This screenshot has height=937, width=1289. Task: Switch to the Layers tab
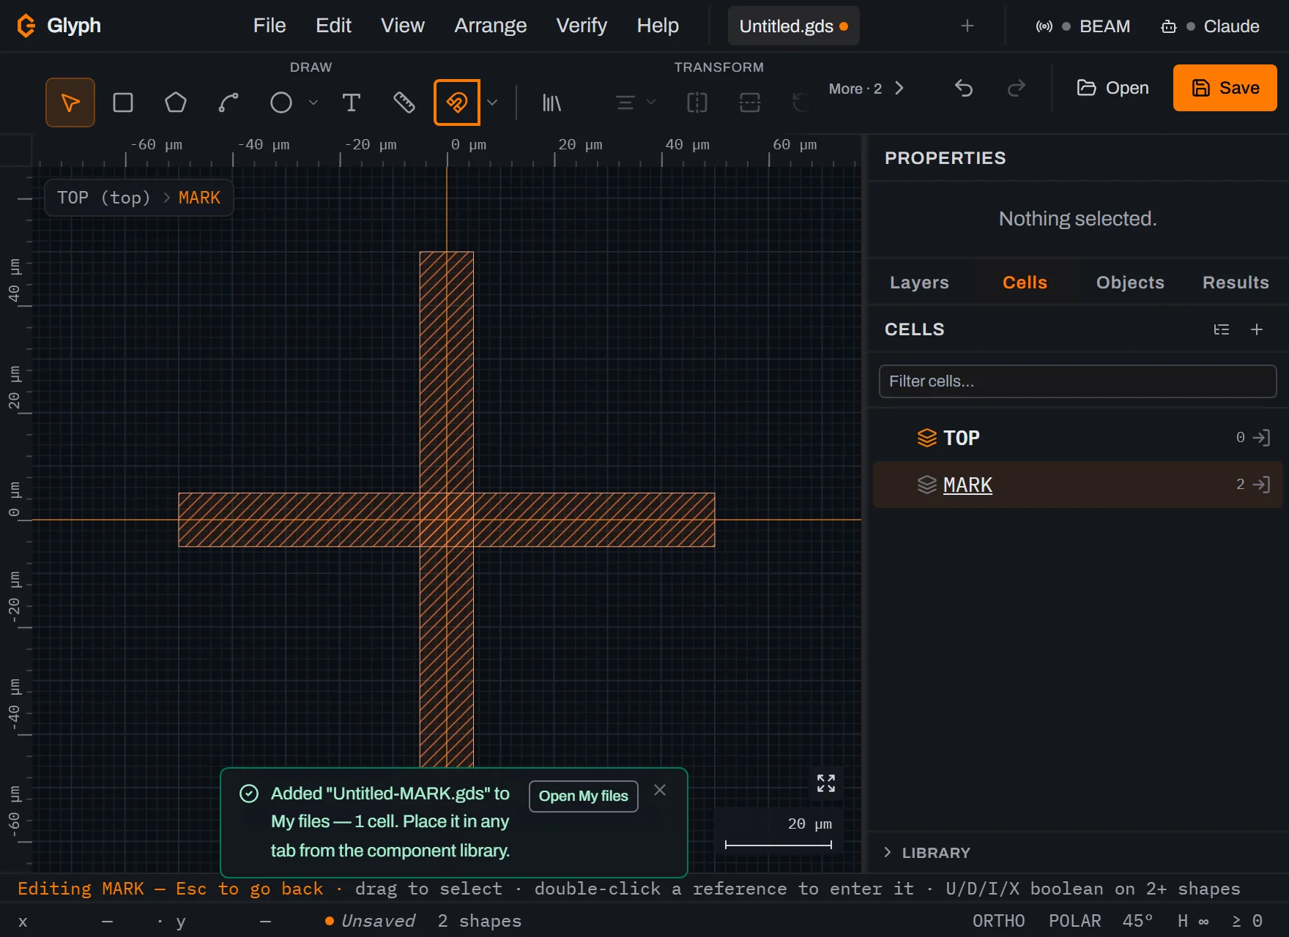(x=919, y=283)
